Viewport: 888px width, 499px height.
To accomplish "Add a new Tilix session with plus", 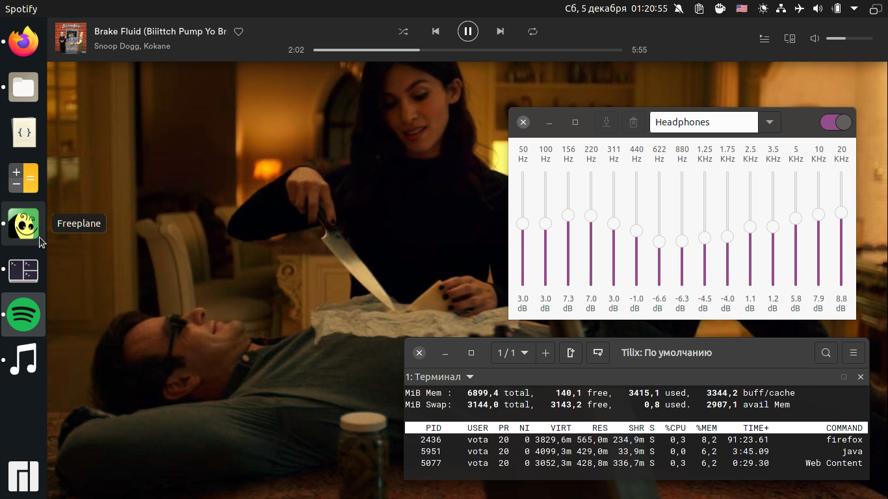I will tap(545, 353).
